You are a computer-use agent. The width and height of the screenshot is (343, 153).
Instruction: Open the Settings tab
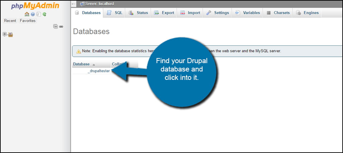(217, 13)
